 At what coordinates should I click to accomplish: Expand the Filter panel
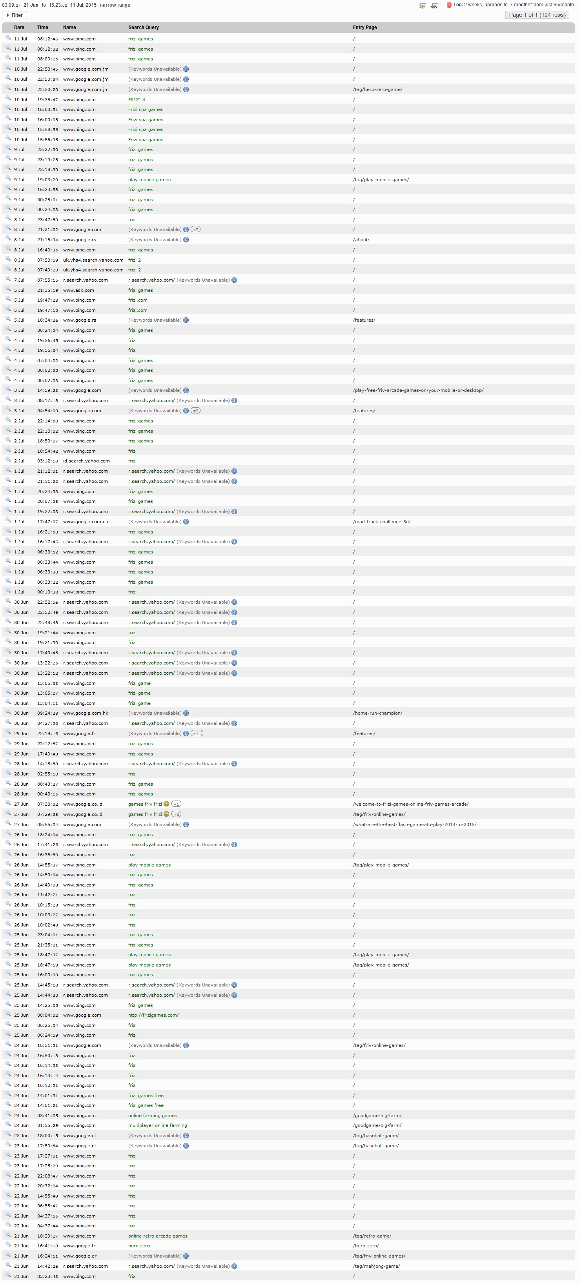coord(15,15)
